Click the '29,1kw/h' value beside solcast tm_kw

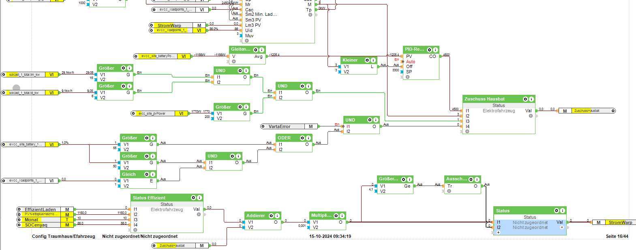tap(68, 73)
